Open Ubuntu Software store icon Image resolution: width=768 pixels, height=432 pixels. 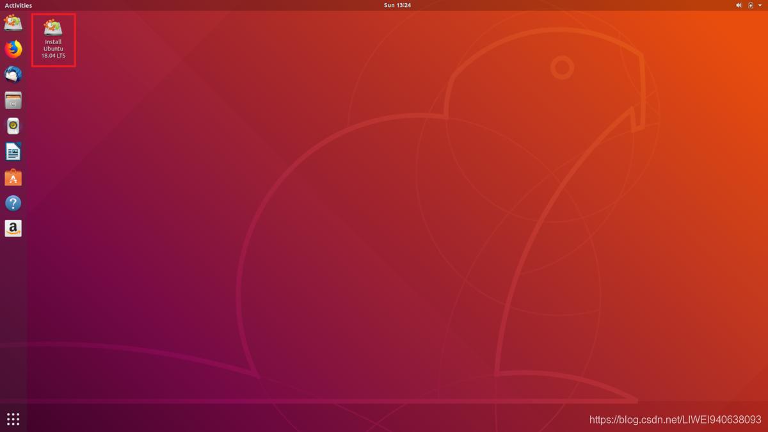tap(13, 177)
